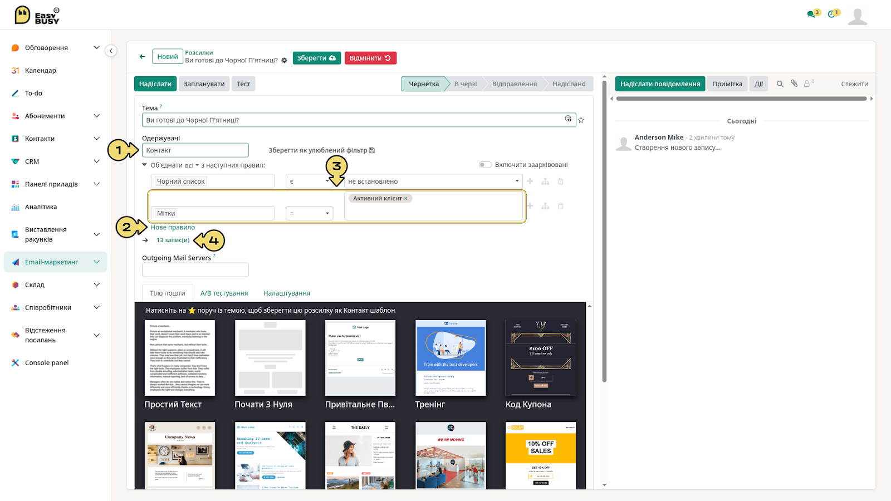Viewport: 891px width, 501px height.
Task: Click the Зберегти button
Action: coord(316,58)
